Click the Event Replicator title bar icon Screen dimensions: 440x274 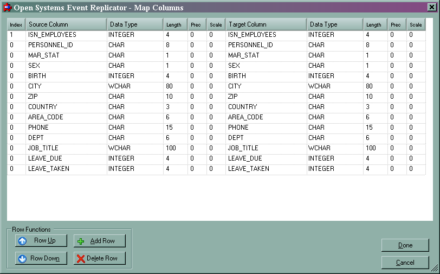click(7, 7)
